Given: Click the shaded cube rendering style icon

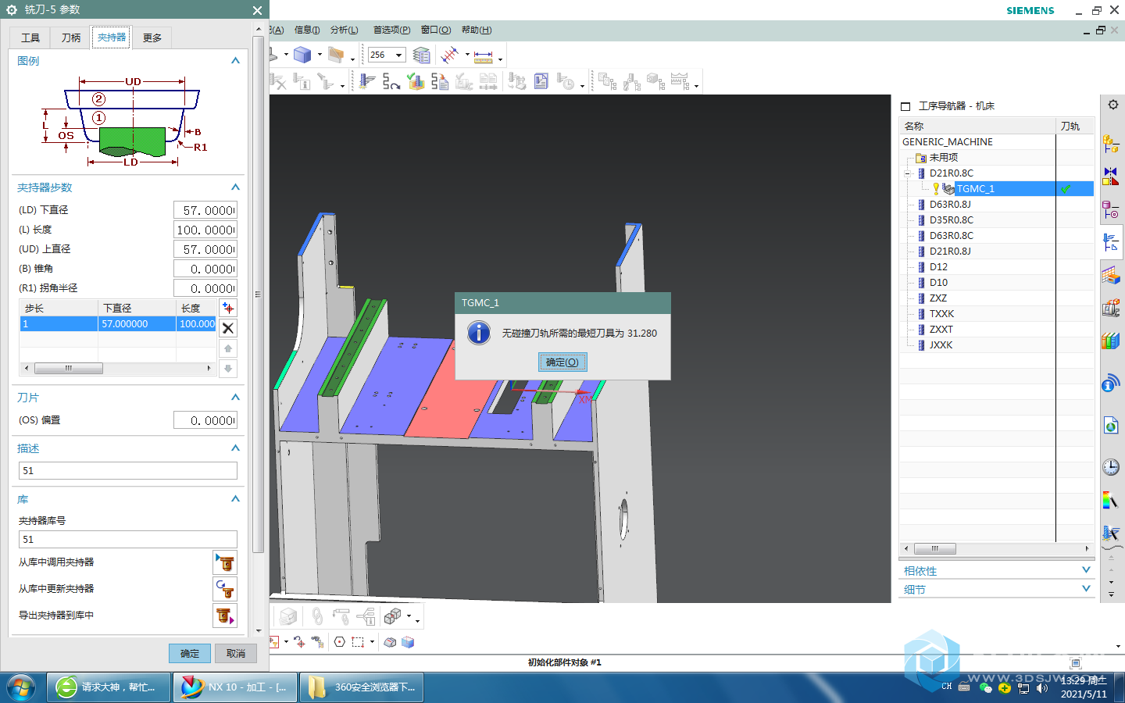Looking at the screenshot, I should 302,55.
